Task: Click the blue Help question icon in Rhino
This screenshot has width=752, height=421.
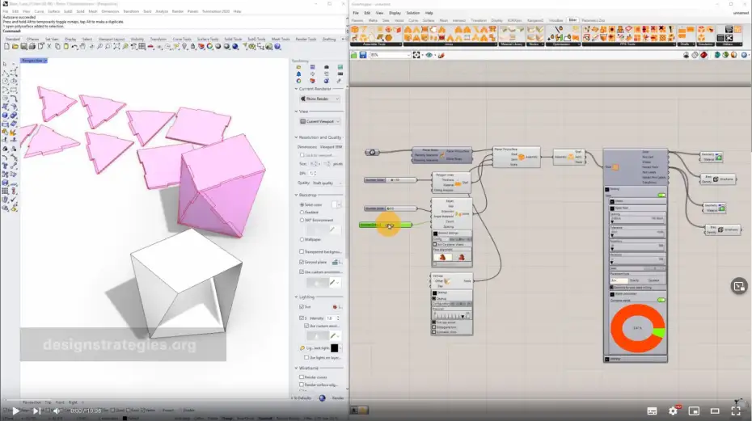Action: tap(277, 47)
